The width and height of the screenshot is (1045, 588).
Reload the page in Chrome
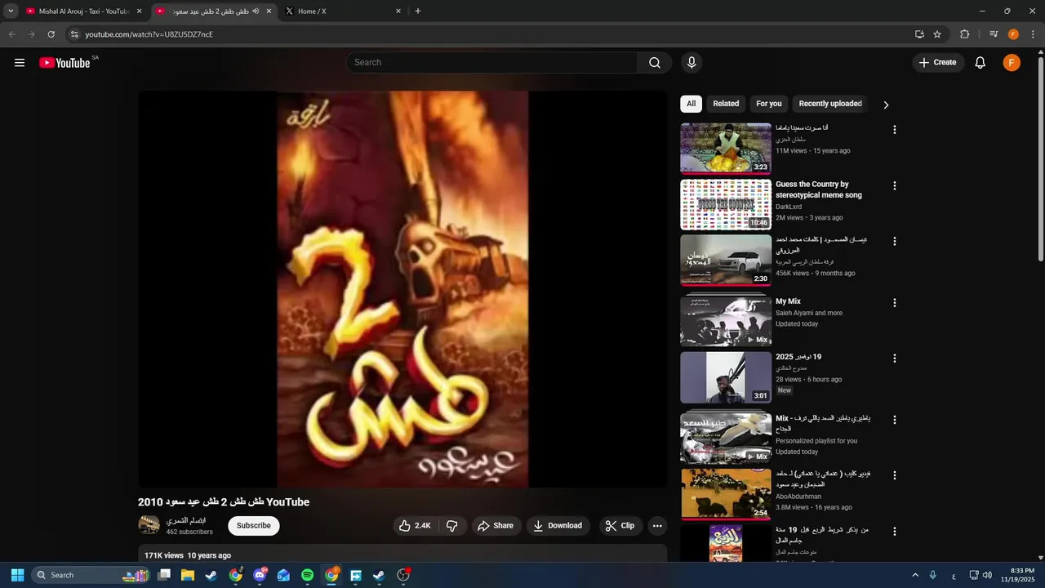coord(51,34)
